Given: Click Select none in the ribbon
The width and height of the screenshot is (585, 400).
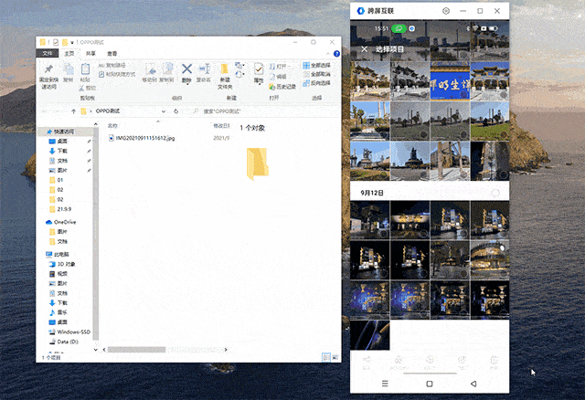Looking at the screenshot, I should tap(317, 74).
